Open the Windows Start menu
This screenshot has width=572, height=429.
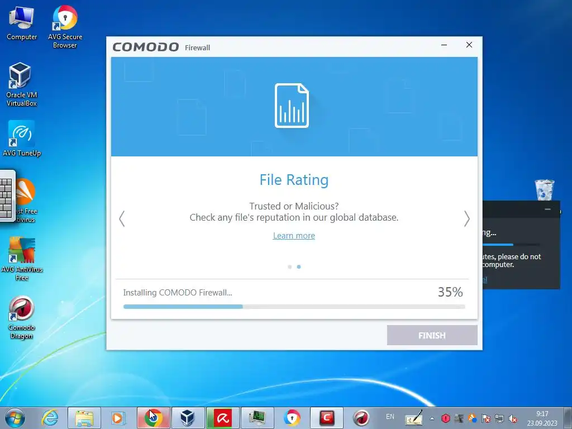point(15,418)
